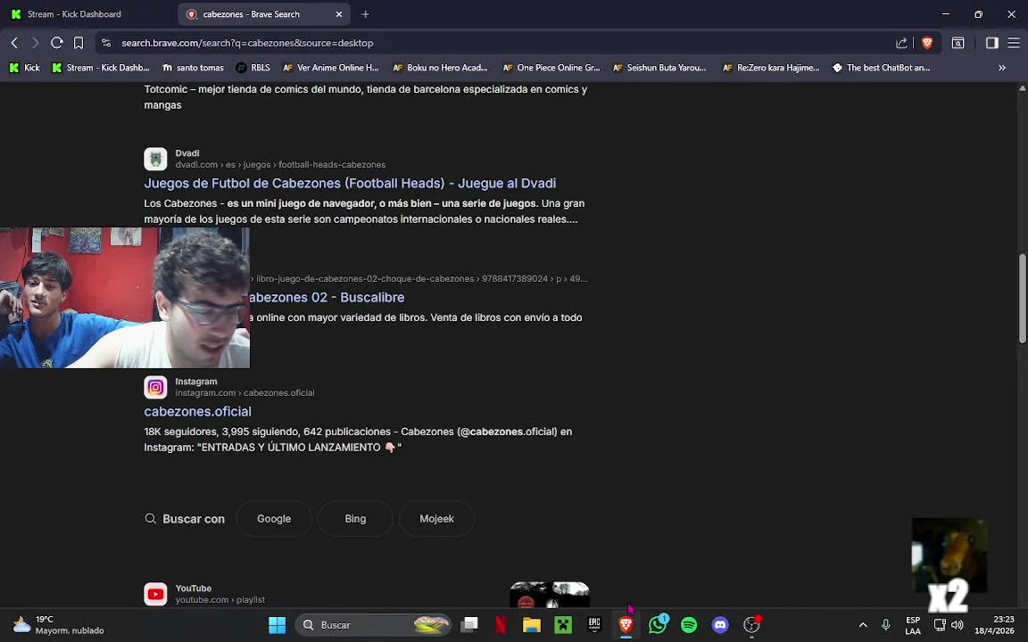Viewport: 1028px width, 642px height.
Task: Click instagram.com › cabezones.oficial breadcrumb
Action: [245, 393]
